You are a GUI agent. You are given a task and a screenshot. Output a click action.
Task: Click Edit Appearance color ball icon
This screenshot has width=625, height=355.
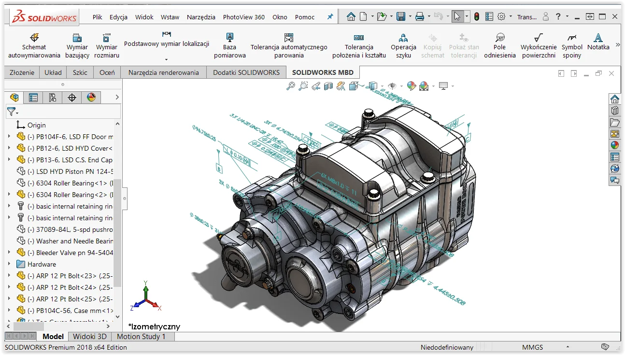pos(412,86)
